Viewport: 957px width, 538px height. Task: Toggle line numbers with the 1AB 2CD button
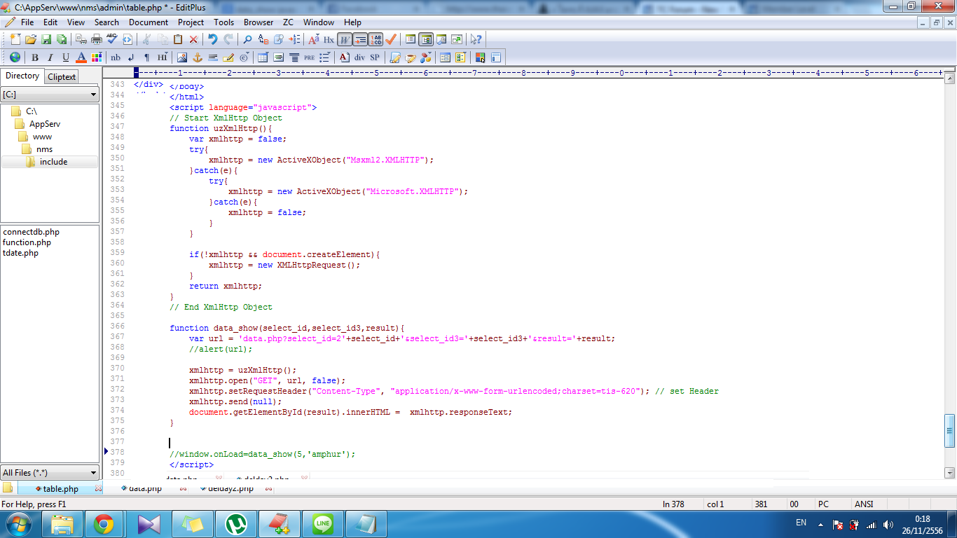tap(376, 39)
